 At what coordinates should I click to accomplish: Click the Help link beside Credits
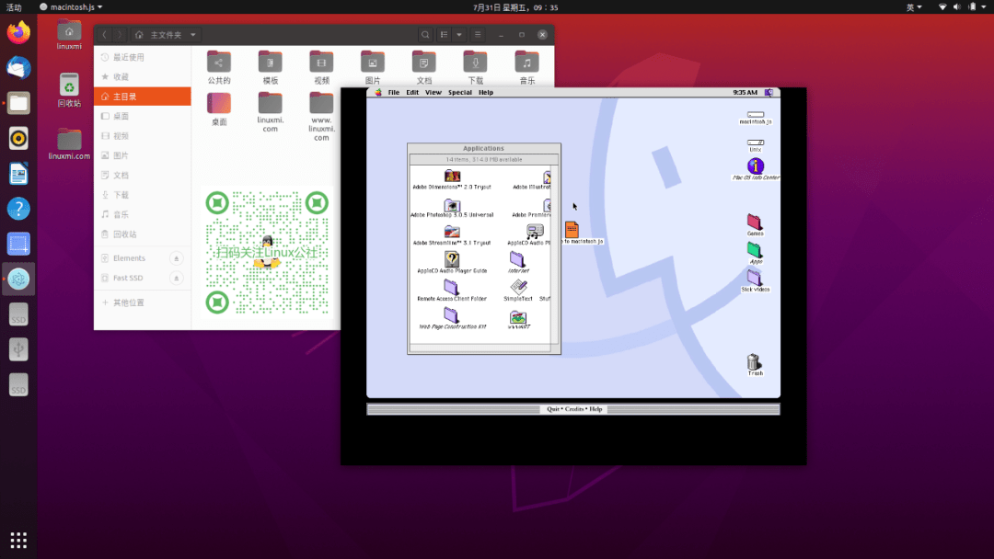point(595,409)
